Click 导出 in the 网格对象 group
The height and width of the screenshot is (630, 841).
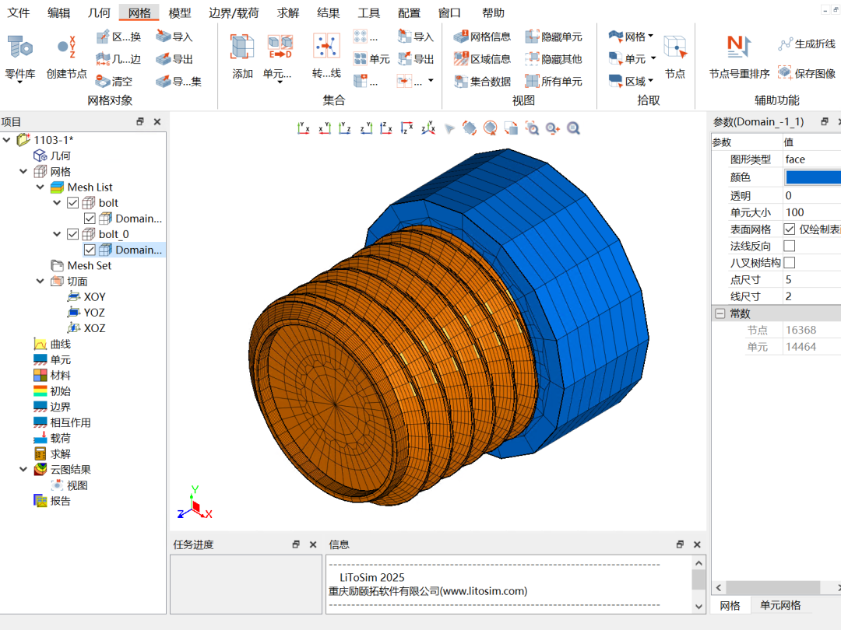click(174, 59)
